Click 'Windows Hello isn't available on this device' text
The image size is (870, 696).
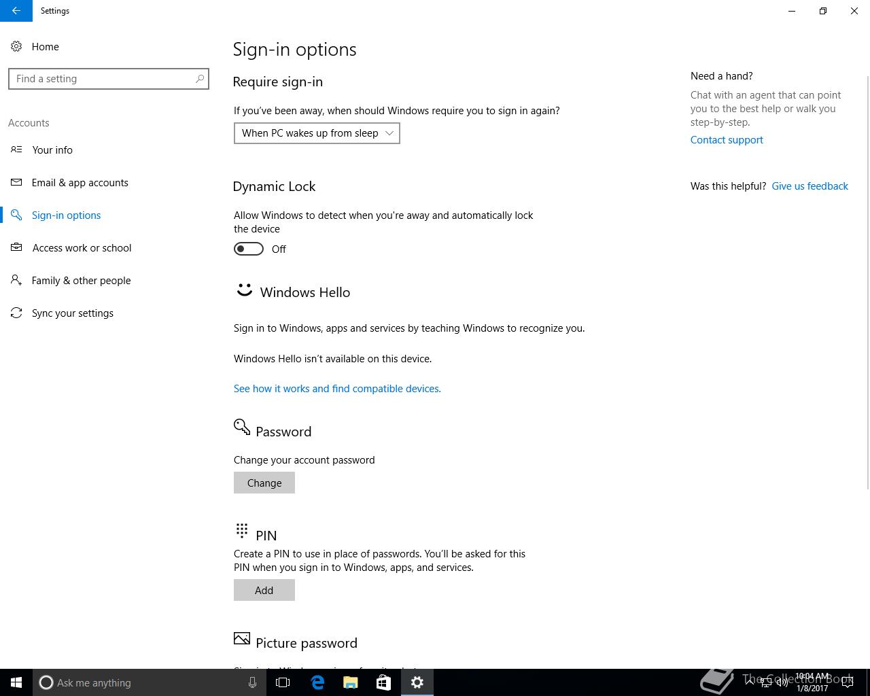pyautogui.click(x=332, y=359)
